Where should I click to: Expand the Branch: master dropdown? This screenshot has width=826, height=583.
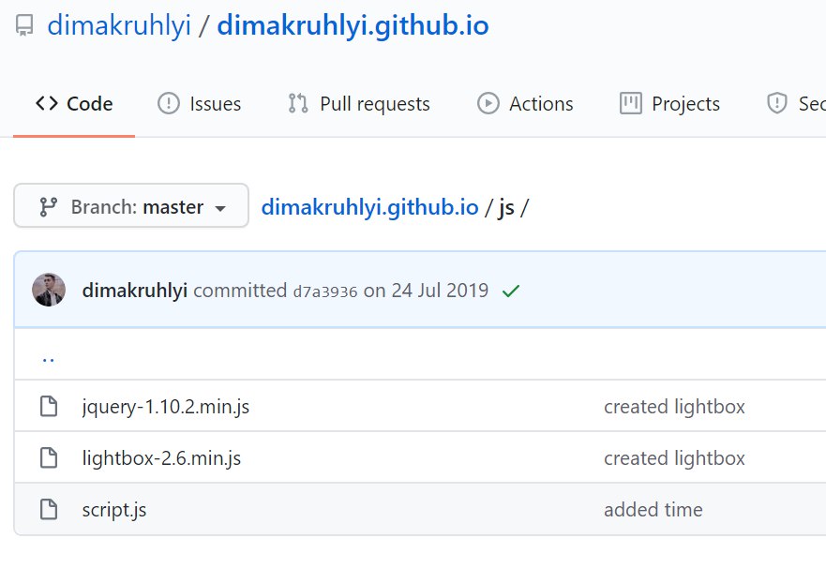131,205
